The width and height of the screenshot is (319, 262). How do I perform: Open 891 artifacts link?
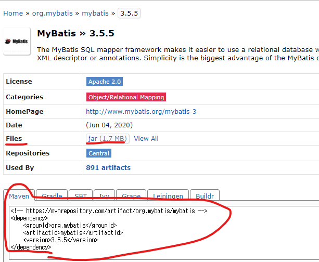click(x=108, y=168)
